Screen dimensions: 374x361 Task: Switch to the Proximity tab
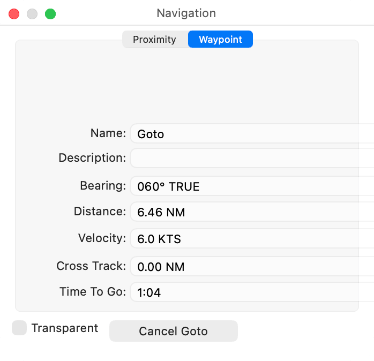[x=155, y=39]
